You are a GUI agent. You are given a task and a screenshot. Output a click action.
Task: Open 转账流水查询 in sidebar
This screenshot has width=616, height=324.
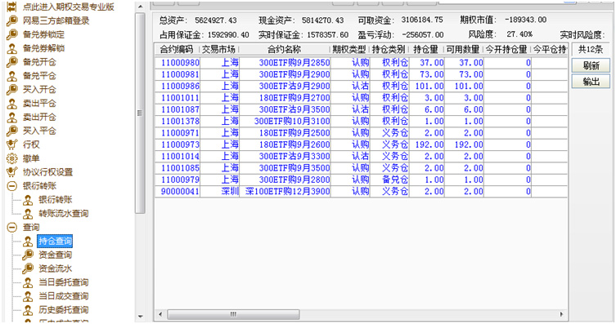coord(63,214)
